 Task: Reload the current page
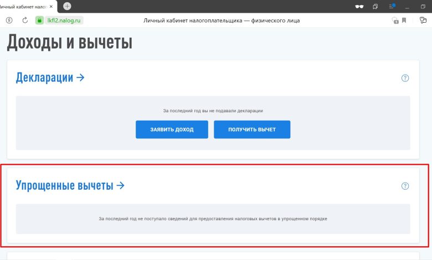[25, 20]
